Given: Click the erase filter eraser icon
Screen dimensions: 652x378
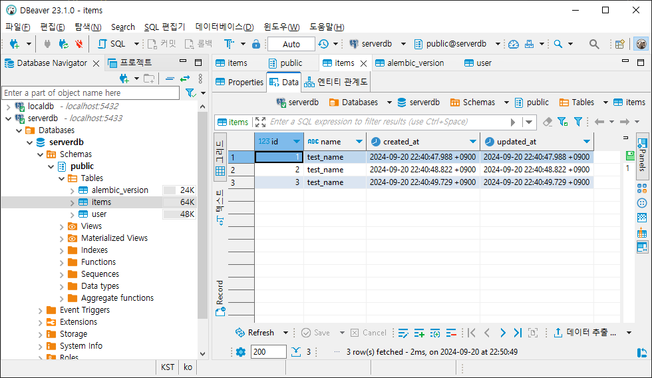Looking at the screenshot, I should coord(548,122).
